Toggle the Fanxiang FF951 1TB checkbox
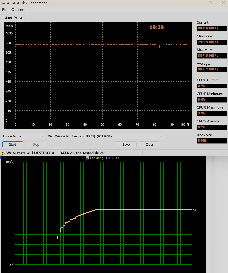The image size is (228, 273). 87,158
